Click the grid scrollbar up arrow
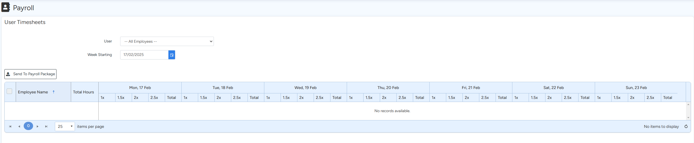Viewport: 694px width, 143px height. point(688,105)
